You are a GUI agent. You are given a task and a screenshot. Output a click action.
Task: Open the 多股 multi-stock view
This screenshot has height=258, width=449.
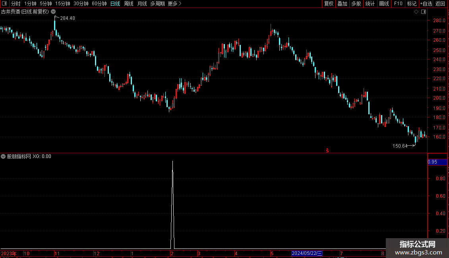pyautogui.click(x=356, y=4)
